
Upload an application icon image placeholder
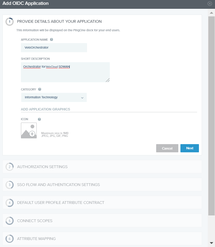(29, 130)
